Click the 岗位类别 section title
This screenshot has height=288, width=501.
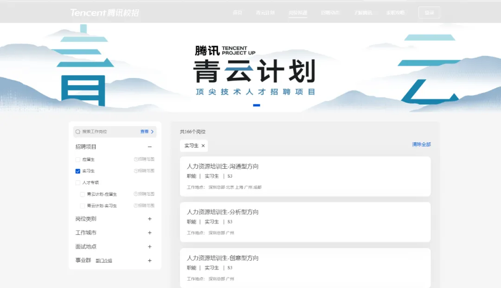click(x=86, y=219)
